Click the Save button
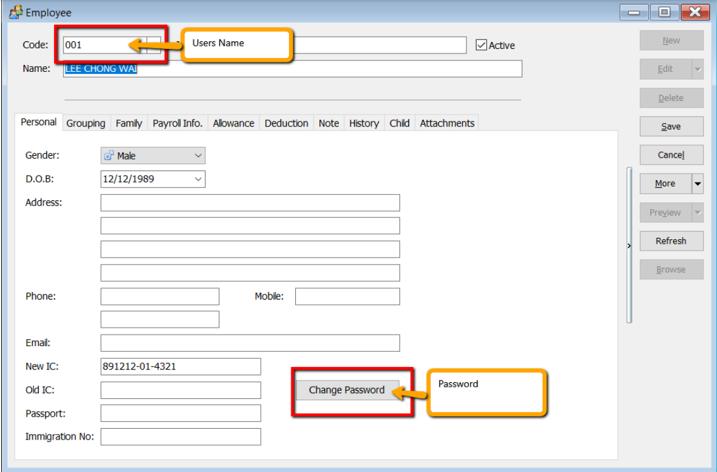This screenshot has height=472, width=717. [x=671, y=127]
